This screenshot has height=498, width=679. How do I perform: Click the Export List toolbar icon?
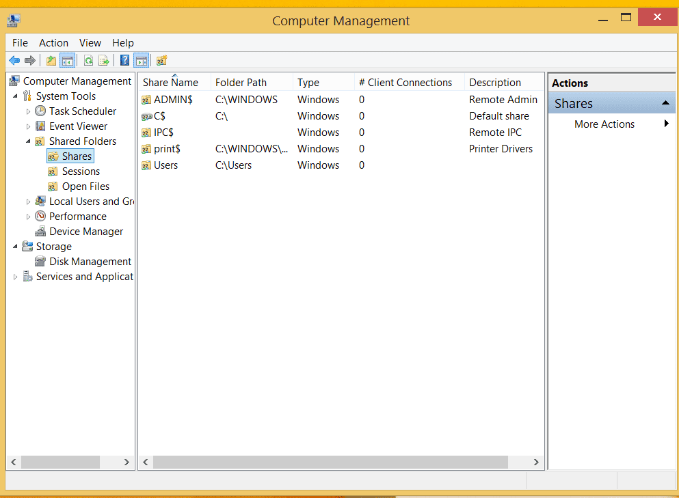(x=104, y=61)
